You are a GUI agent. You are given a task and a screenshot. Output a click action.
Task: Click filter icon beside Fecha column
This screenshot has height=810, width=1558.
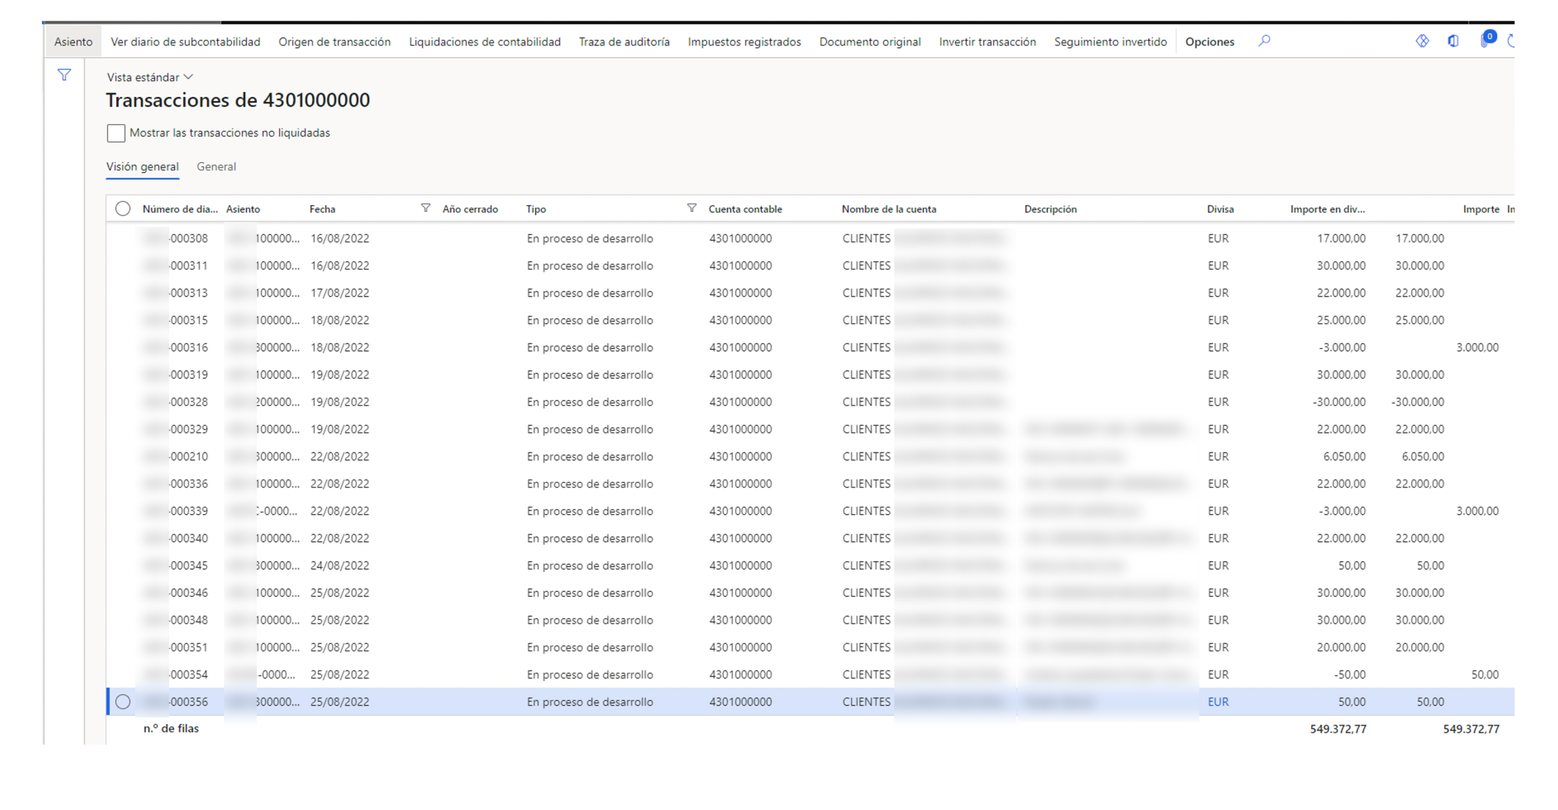(425, 208)
